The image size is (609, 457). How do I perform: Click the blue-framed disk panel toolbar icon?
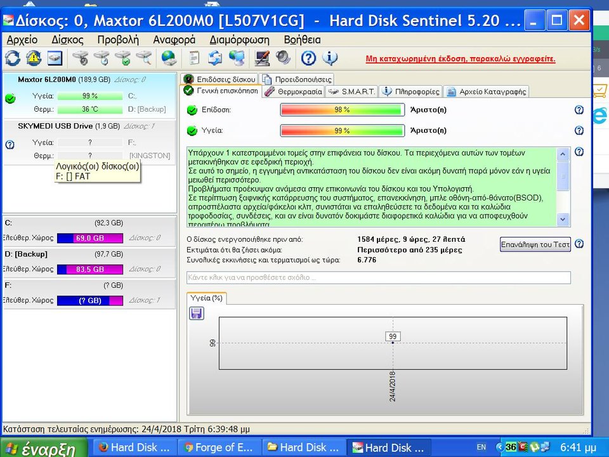[x=55, y=58]
